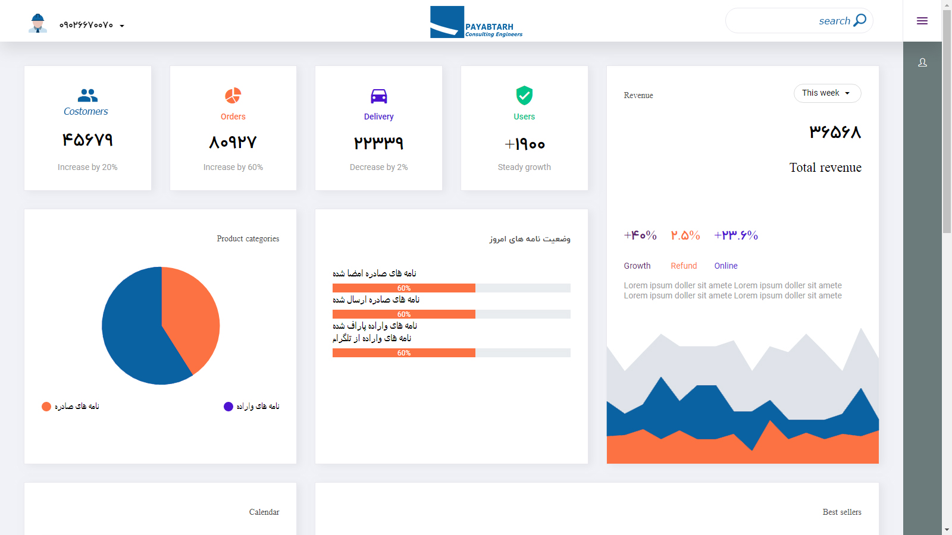Viewport: 952px width, 535px height.
Task: Click the Costomers people icon
Action: 87,95
